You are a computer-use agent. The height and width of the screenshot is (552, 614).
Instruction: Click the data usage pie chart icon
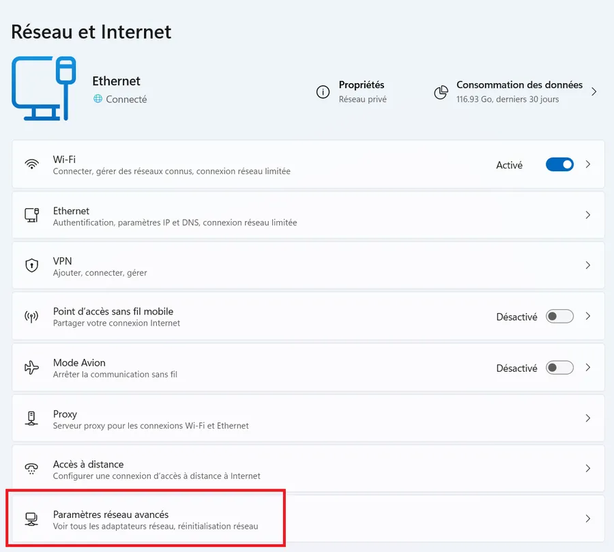coord(441,92)
